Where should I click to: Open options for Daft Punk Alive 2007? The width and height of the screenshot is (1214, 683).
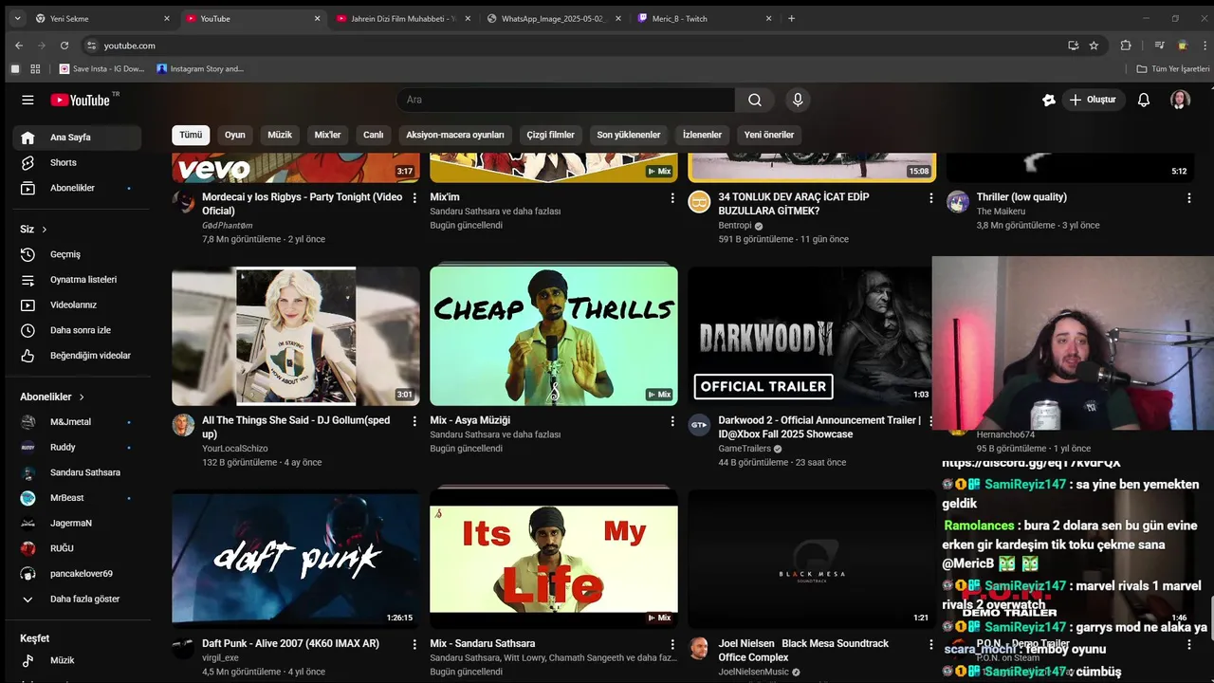[x=414, y=644]
